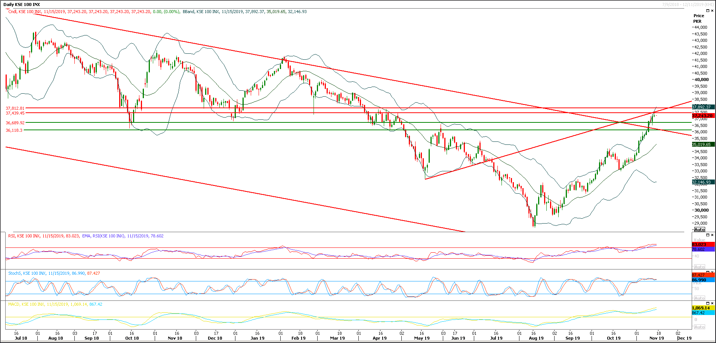Image resolution: width=716 pixels, height=343 pixels.
Task: Click Auto scale on the Stochastic axis
Action: click(x=700, y=298)
